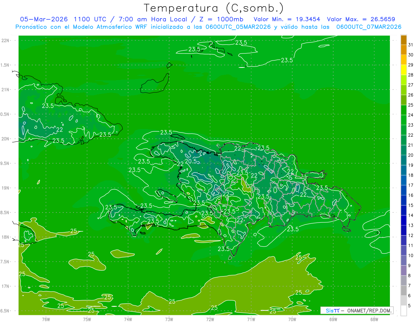Screen dimensions: 420x324
Task: Click the '72W' longitude axis label
Action: point(210,319)
